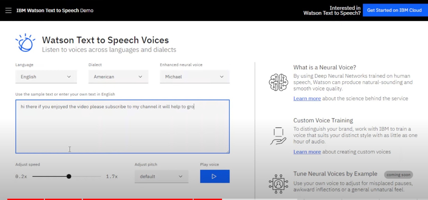
Task: Open the Enhanced neural voice dropdown showing Michael
Action: [195, 77]
